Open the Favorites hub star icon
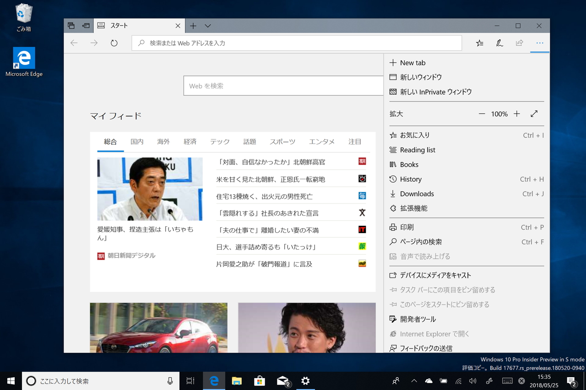Screen dimensions: 586x390 pyautogui.click(x=479, y=43)
